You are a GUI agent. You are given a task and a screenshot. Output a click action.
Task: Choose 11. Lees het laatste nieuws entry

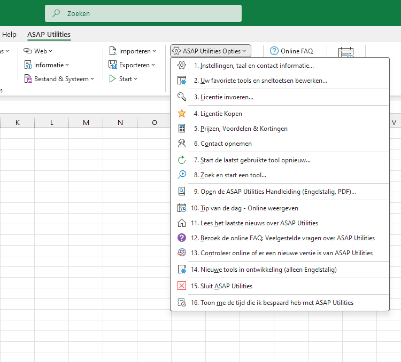pyautogui.click(x=280, y=223)
